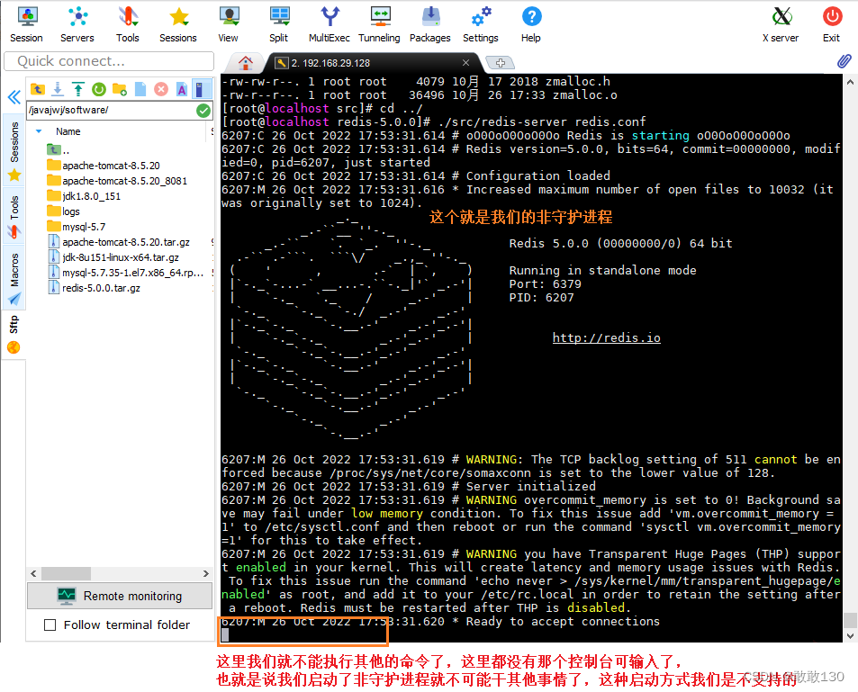Collapse sidebar with double chevron icon
This screenshot has width=858, height=692.
14,97
